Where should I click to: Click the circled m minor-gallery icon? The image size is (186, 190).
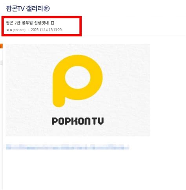click(x=47, y=9)
